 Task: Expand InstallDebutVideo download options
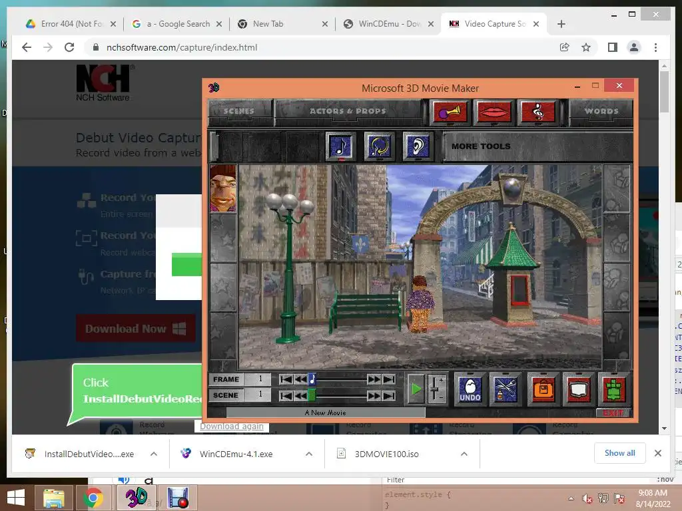click(154, 454)
